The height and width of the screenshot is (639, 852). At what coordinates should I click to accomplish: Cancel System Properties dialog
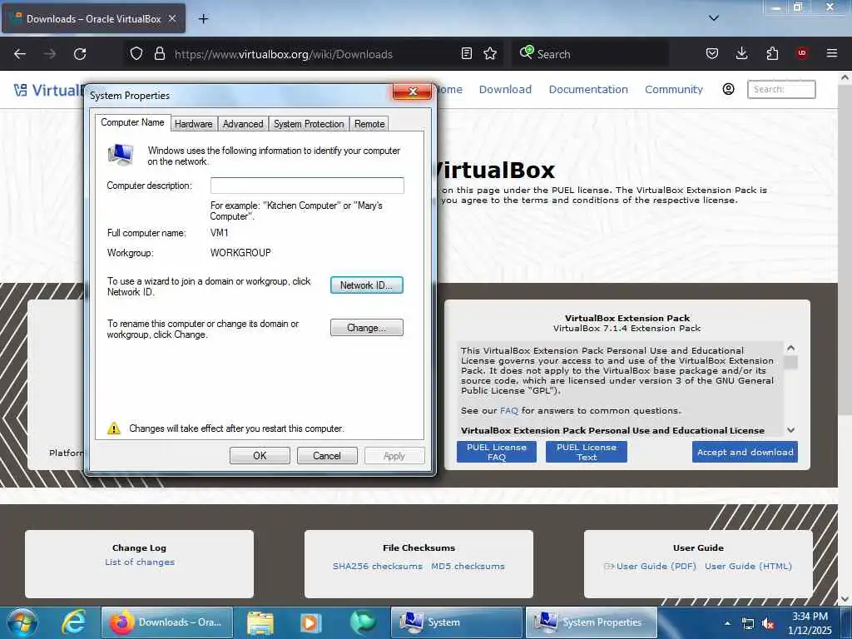[x=327, y=456]
